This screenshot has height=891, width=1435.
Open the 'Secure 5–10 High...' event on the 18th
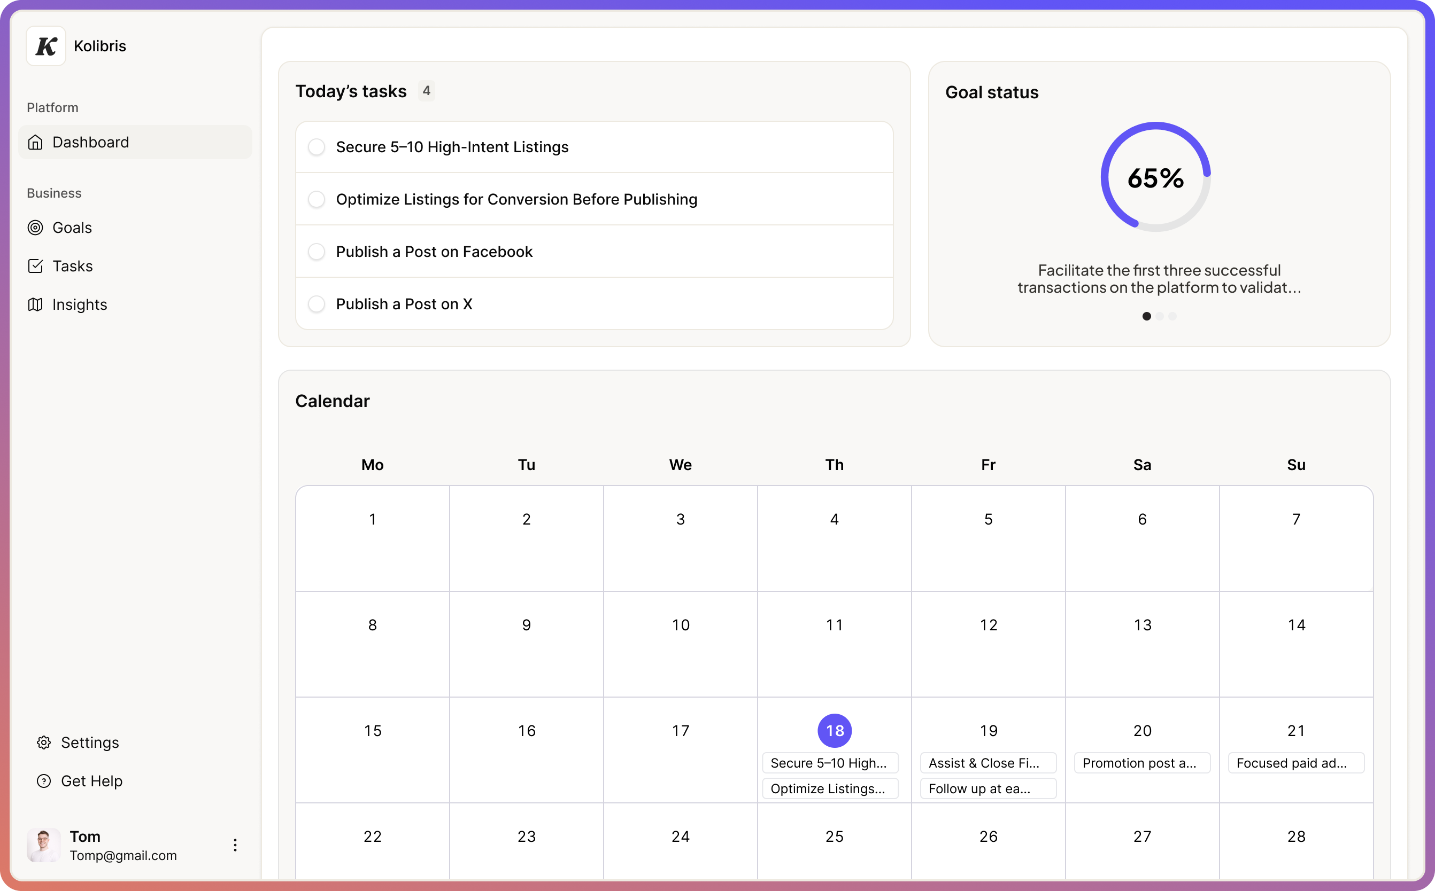(830, 763)
